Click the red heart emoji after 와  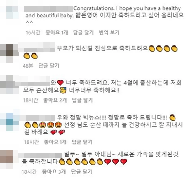(x=60, y=83)
